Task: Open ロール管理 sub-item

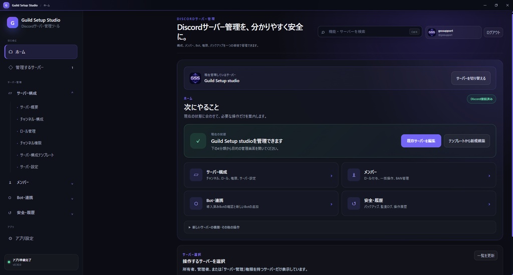Action: [28, 131]
